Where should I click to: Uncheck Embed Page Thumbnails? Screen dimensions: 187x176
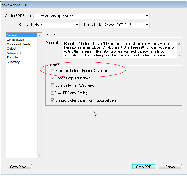click(x=52, y=78)
